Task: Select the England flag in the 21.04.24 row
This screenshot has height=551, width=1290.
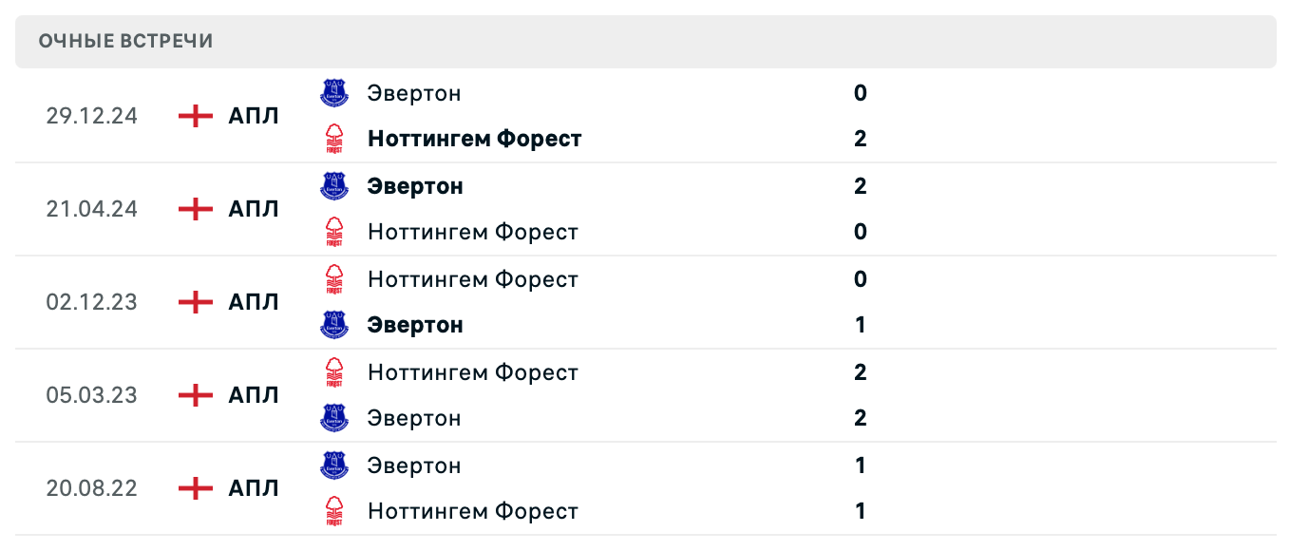Action: pyautogui.click(x=194, y=208)
